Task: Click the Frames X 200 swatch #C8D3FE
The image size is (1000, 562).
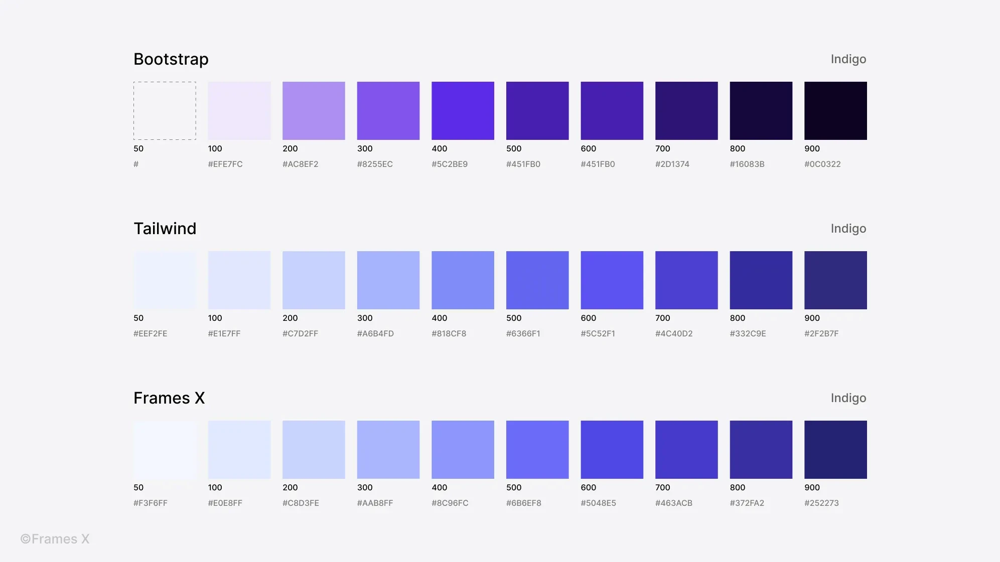Action: coord(314,450)
